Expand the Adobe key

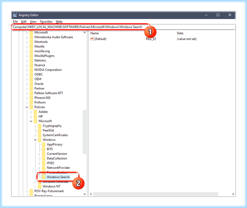[31, 112]
